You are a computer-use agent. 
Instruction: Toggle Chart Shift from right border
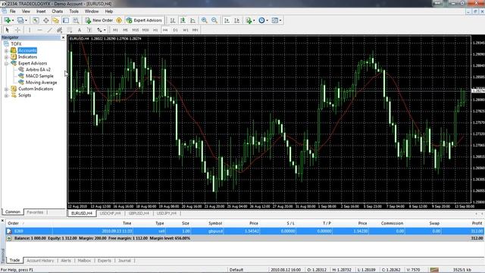237,20
